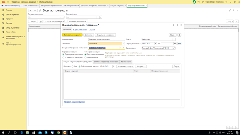Click Записать button
The image size is (240, 135).
pos(89,35)
